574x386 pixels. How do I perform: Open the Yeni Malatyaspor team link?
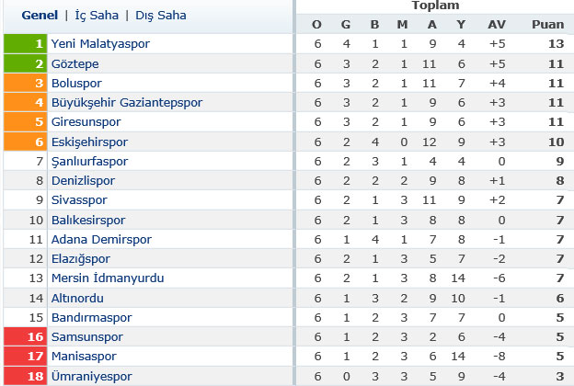(100, 44)
